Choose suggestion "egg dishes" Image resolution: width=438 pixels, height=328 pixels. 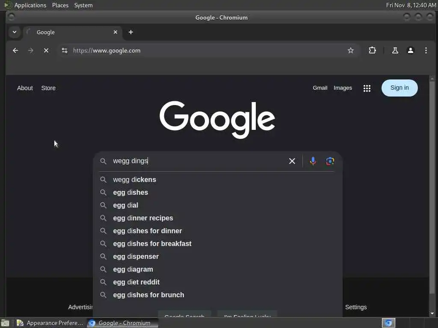click(218, 193)
